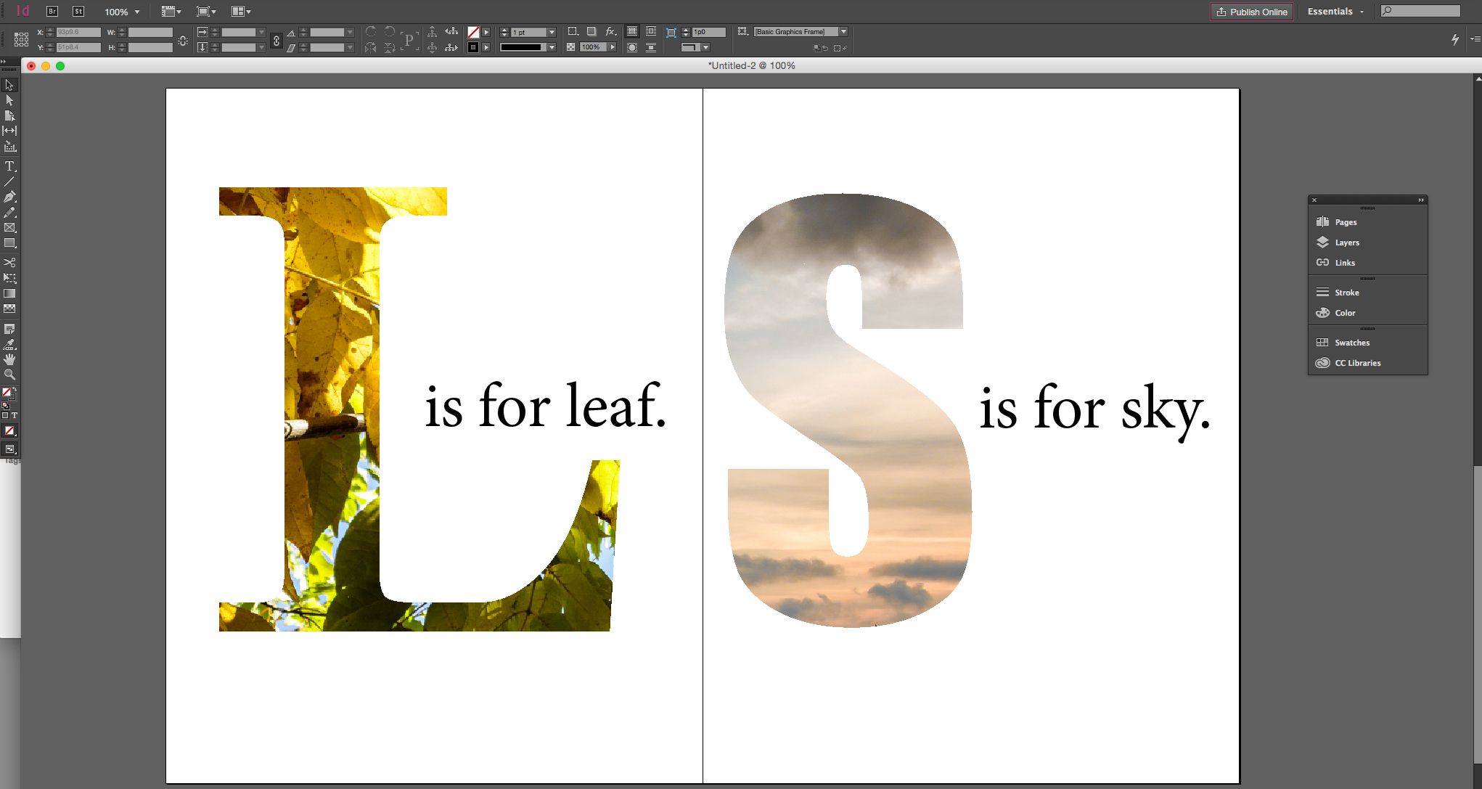Select the Free Transform tool
This screenshot has width=1482, height=789.
pyautogui.click(x=9, y=278)
